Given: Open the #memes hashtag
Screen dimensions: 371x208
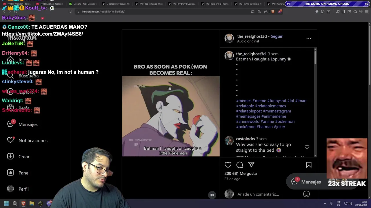Looking at the screenshot, I should tap(244, 101).
